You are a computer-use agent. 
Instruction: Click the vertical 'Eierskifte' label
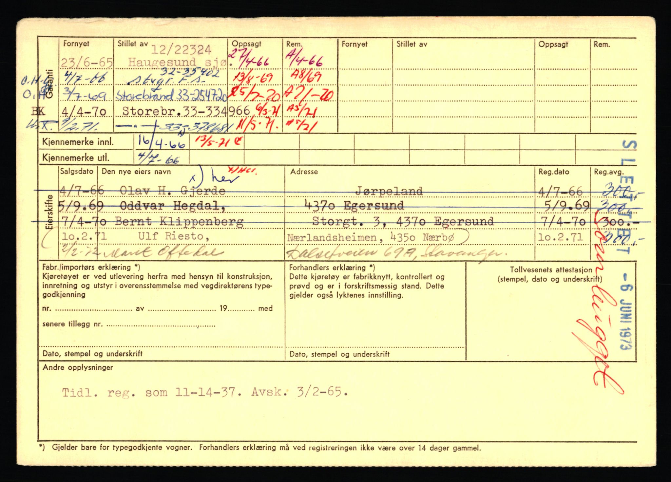click(x=50, y=212)
